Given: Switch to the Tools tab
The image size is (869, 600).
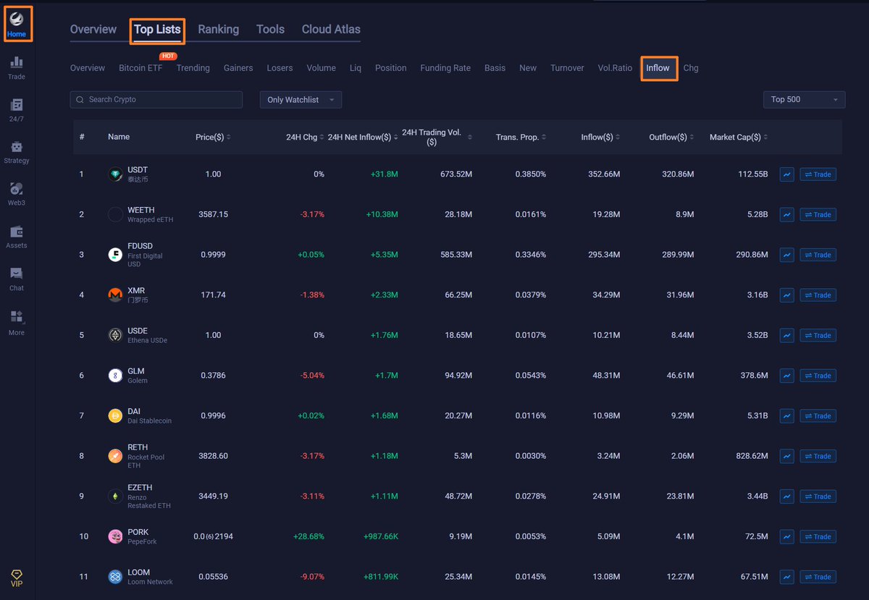Looking at the screenshot, I should [x=270, y=30].
